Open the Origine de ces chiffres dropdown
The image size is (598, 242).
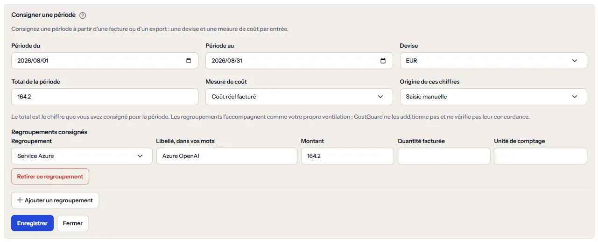[493, 97]
